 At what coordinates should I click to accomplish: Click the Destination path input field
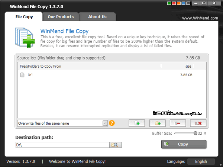[x=62, y=145]
